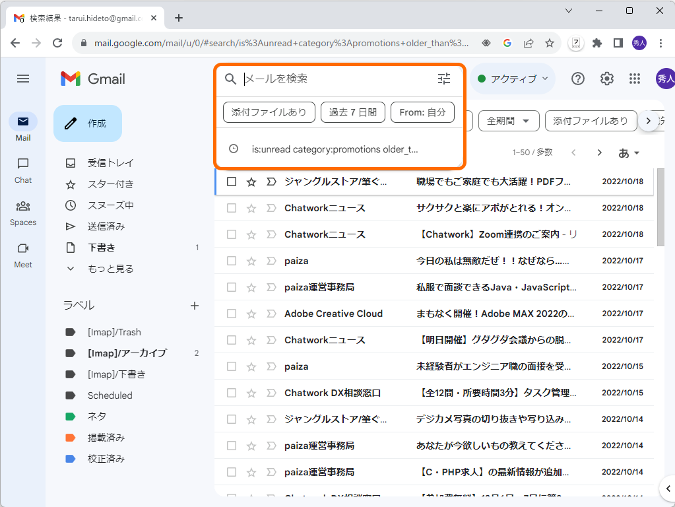The image size is (675, 507).
Task: Open the Gmail help icon
Action: (x=577, y=79)
